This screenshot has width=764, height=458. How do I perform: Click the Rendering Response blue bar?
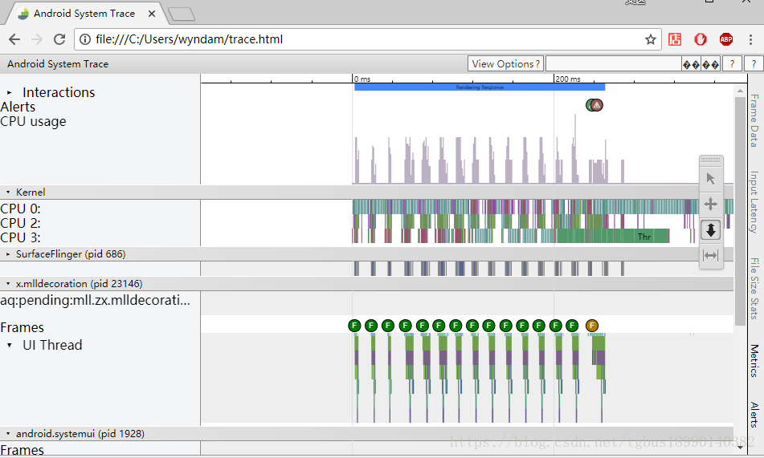480,87
